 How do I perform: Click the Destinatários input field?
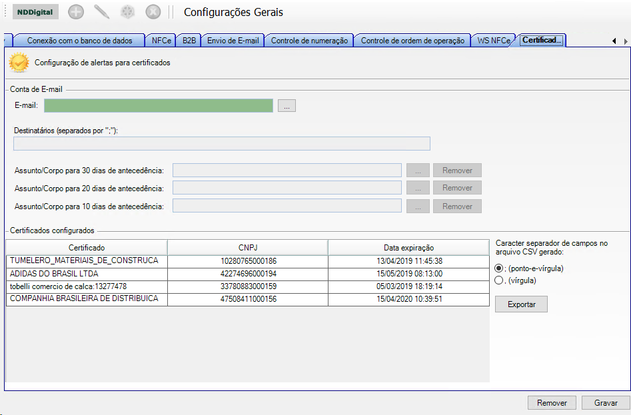(x=222, y=144)
